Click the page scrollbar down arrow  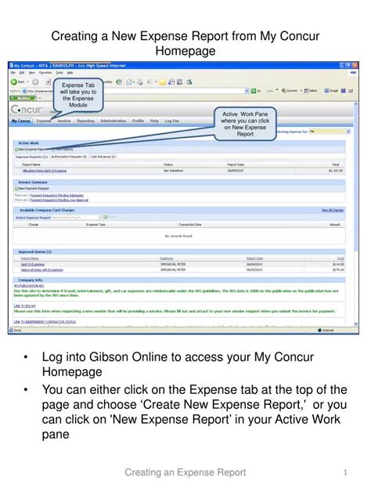click(356, 324)
